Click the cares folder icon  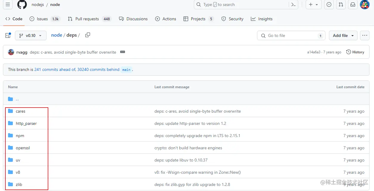coord(10,111)
